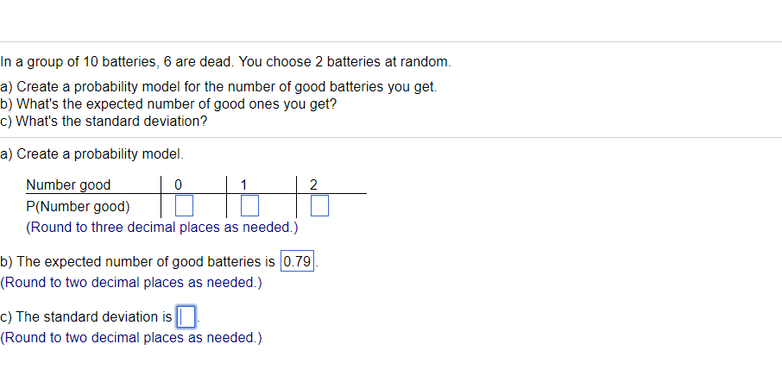Click the expected number field showing 0.79

[x=298, y=261]
